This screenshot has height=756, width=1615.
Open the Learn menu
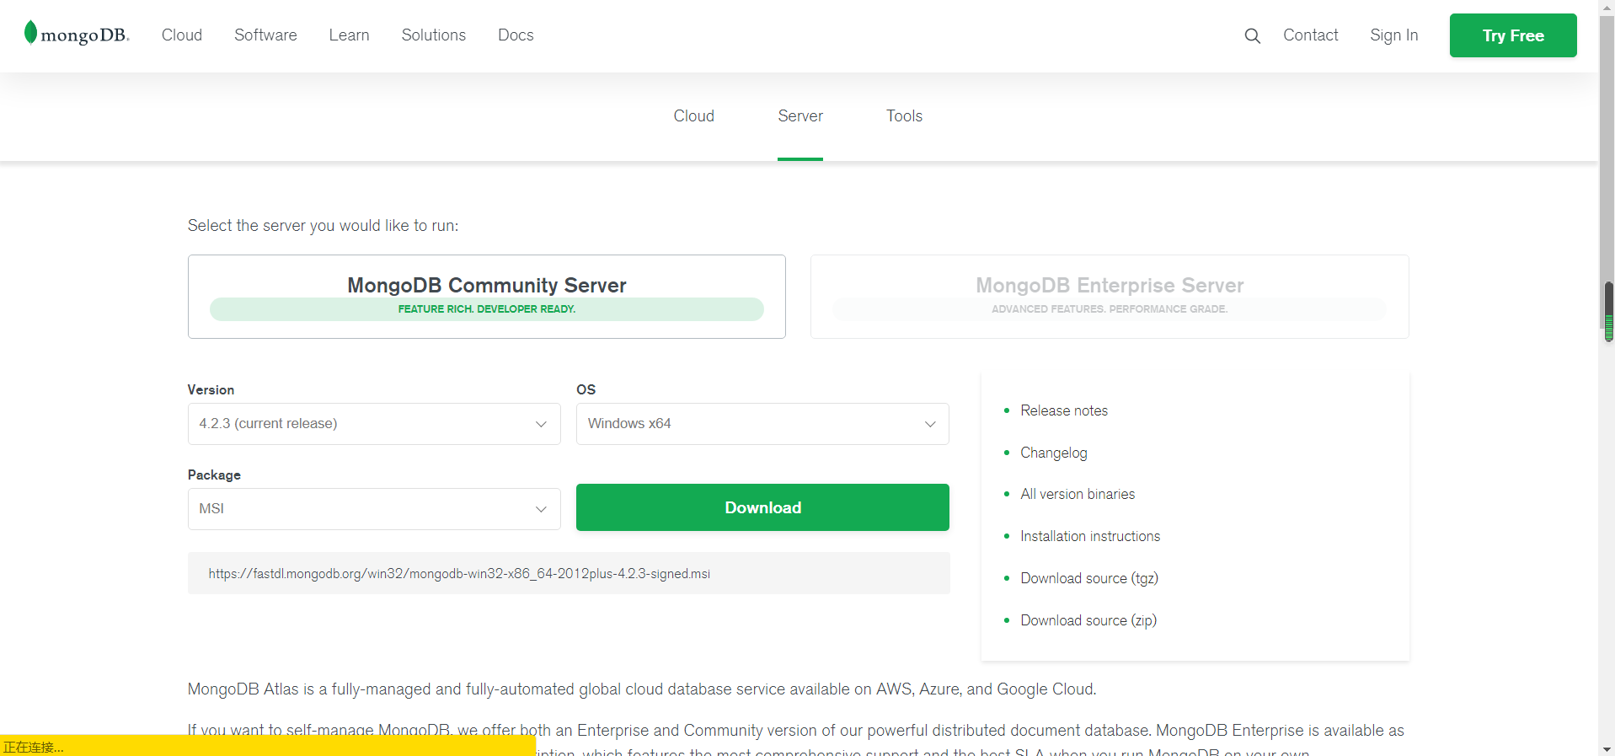(x=349, y=35)
